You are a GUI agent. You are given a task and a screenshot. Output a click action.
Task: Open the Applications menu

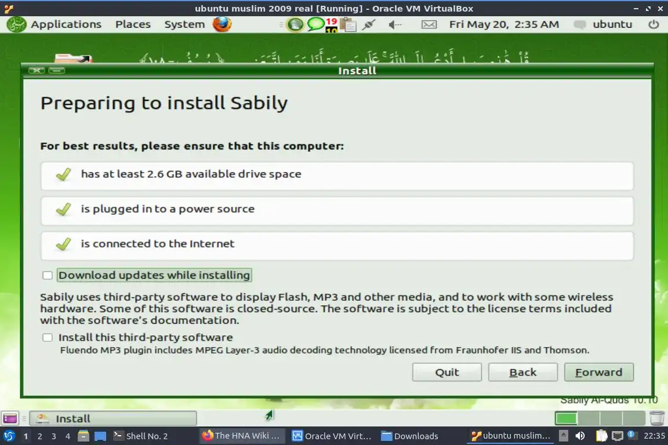66,24
